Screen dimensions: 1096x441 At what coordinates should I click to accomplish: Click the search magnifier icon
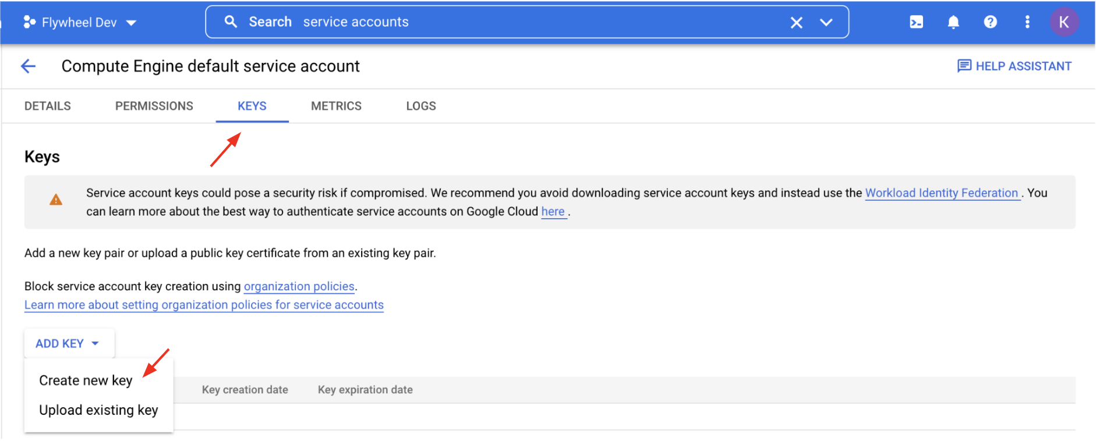pos(231,22)
